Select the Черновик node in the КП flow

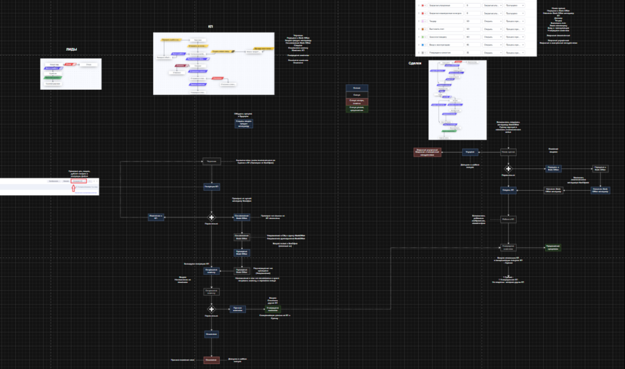pyautogui.click(x=211, y=162)
